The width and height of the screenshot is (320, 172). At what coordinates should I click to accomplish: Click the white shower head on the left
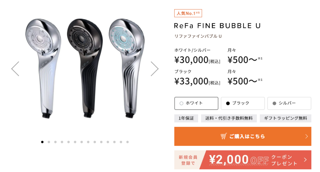tap(43, 68)
